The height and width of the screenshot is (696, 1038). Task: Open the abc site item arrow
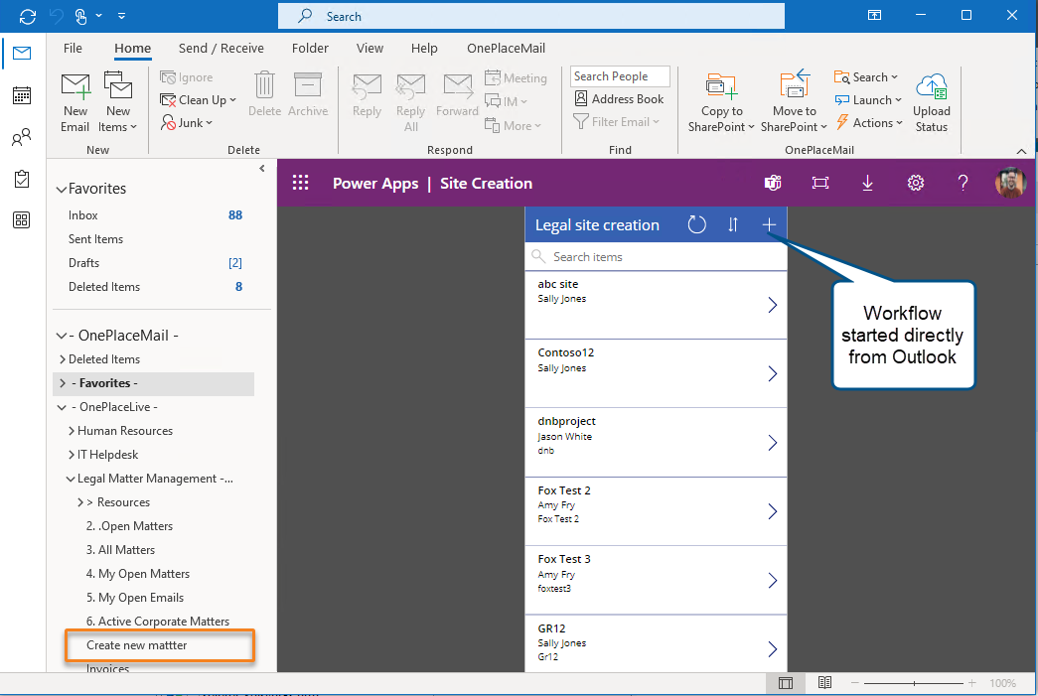[x=772, y=305]
